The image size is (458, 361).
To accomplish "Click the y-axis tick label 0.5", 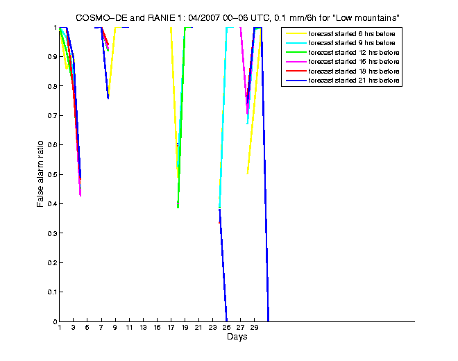I will pyautogui.click(x=50, y=174).
